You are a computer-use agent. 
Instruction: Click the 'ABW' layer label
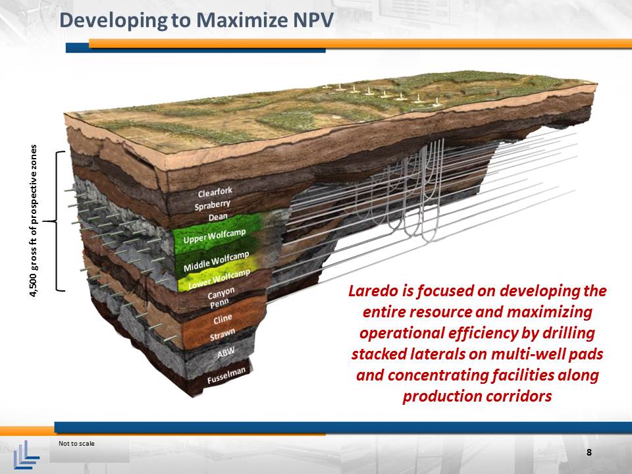click(226, 352)
